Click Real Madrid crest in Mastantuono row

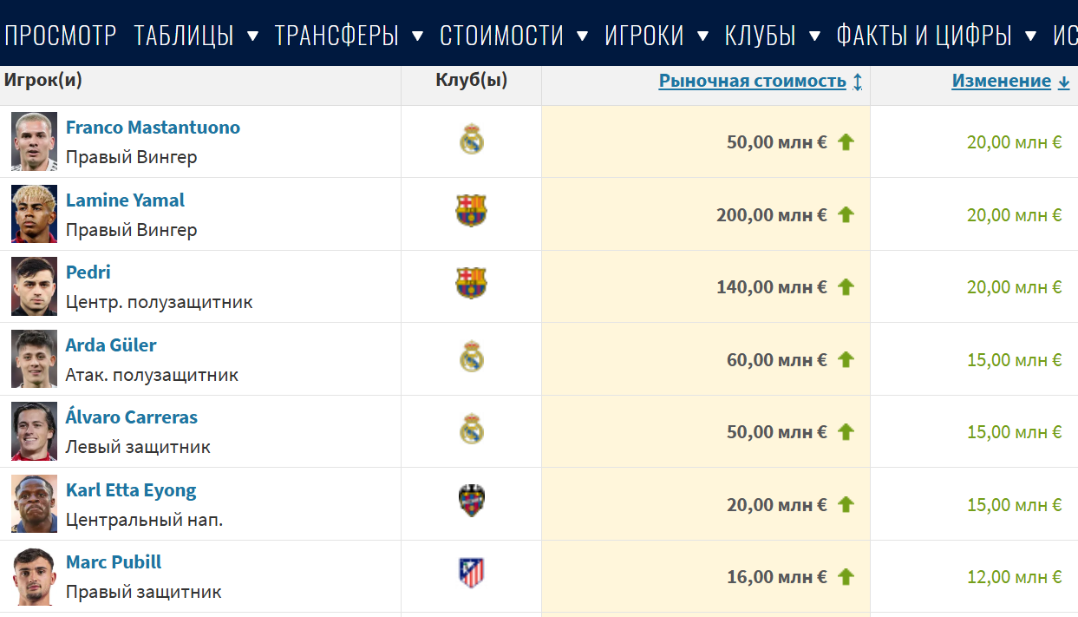(471, 141)
